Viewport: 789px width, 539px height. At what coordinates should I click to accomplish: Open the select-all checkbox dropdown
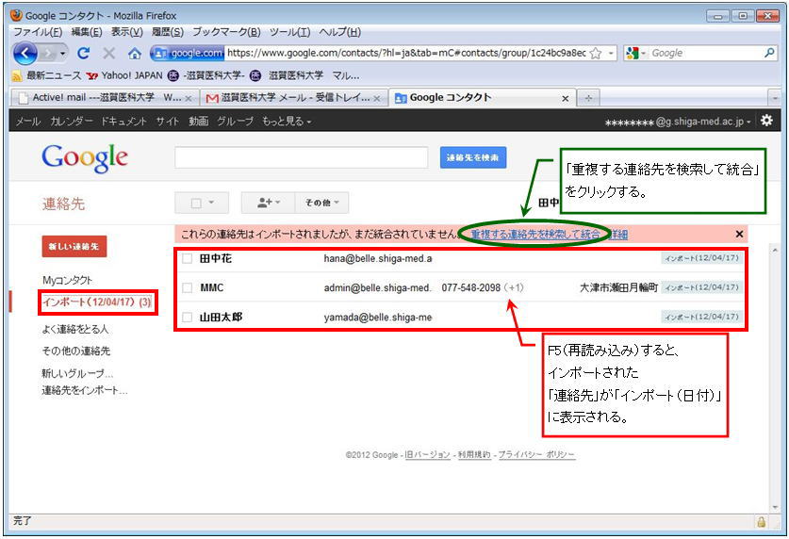pyautogui.click(x=202, y=203)
